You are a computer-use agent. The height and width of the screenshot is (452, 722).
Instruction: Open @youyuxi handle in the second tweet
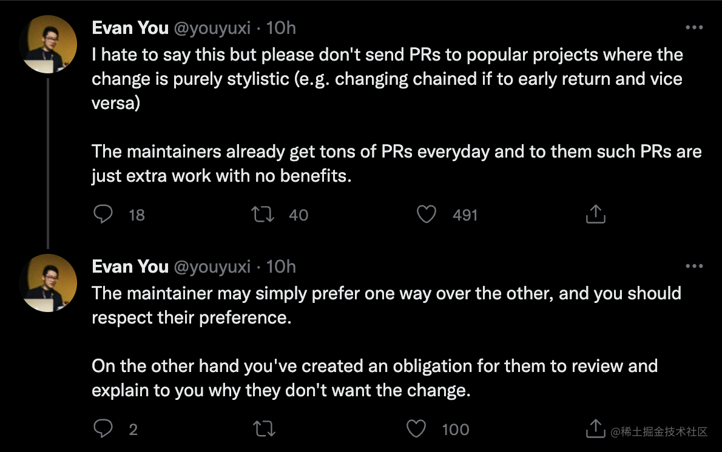click(212, 267)
